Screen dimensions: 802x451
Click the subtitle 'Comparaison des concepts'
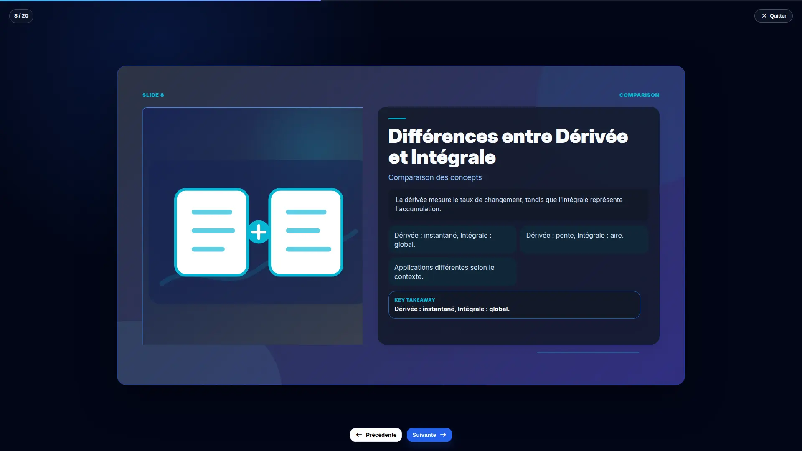coord(435,177)
